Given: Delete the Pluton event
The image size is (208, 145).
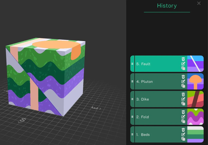Looking at the screenshot, I should coord(183,77).
